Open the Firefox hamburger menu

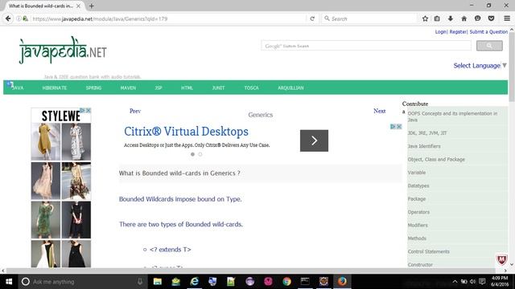[x=507, y=18]
